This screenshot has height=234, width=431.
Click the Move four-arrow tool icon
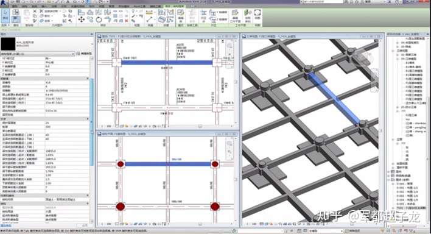82,19
